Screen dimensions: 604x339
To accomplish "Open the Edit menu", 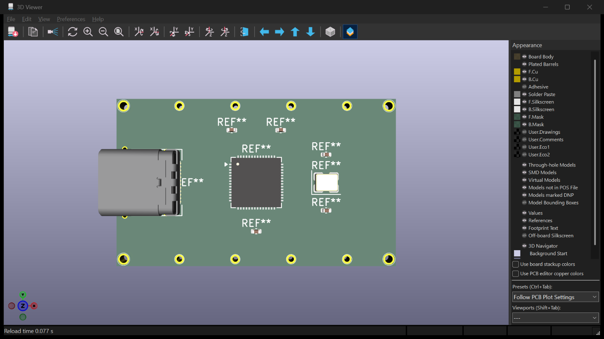I will pos(27,19).
